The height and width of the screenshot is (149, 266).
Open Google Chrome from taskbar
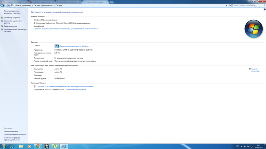click(x=38, y=146)
